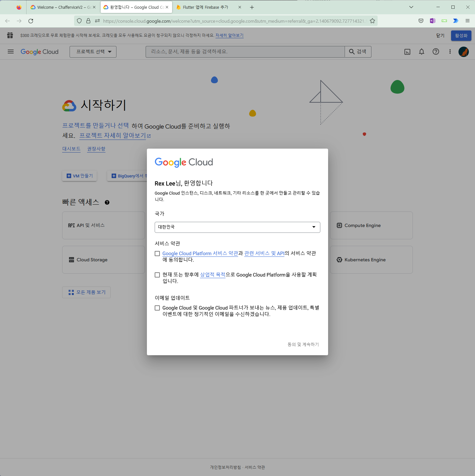475x476 pixels.
Task: Close the Flutter Firebase tab
Action: (x=240, y=7)
